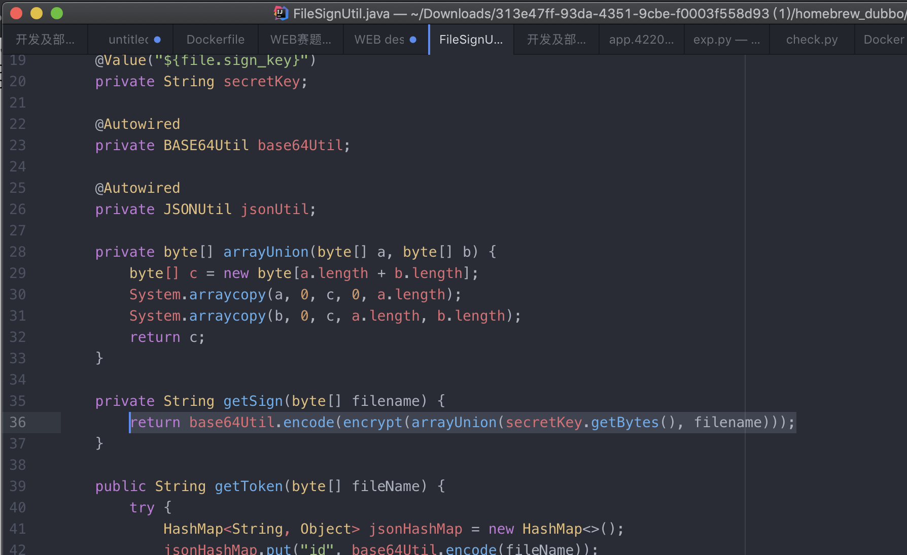
Task: Open the WEB赛题... tab
Action: click(x=300, y=40)
